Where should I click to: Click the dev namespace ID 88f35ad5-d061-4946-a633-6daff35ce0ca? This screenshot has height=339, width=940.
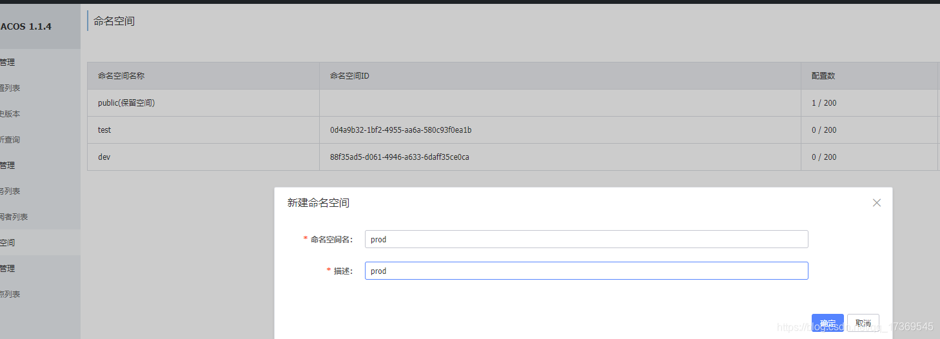[x=399, y=157]
